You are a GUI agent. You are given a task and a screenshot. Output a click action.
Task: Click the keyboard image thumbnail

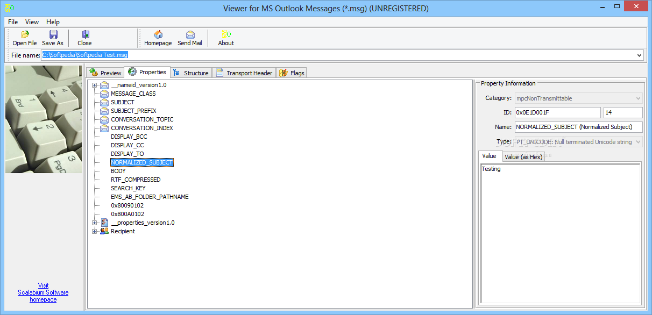point(44,119)
